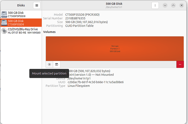This screenshot has width=188, height=124.
Task: Delete selected partition with red minus button
Action: pyautogui.click(x=180, y=65)
